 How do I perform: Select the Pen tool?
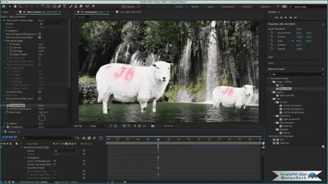[59, 7]
